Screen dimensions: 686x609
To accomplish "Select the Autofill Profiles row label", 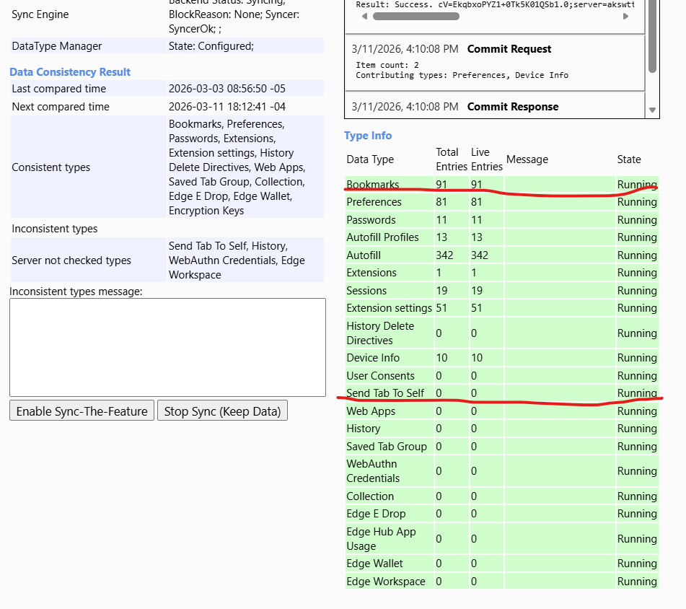I will click(x=382, y=237).
